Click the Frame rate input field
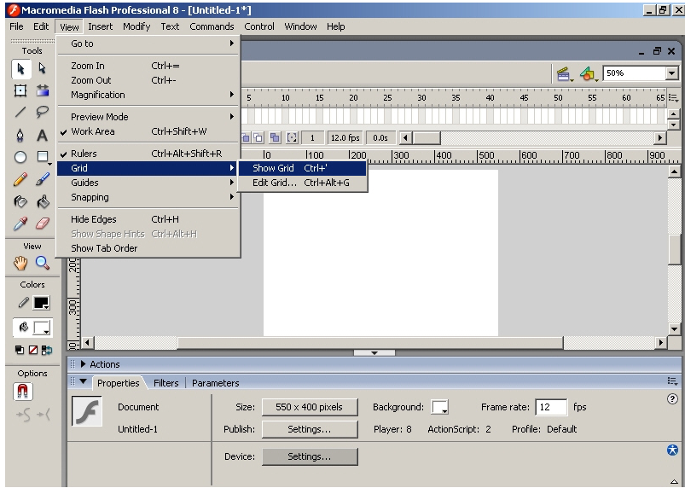The image size is (685, 488). tap(551, 407)
